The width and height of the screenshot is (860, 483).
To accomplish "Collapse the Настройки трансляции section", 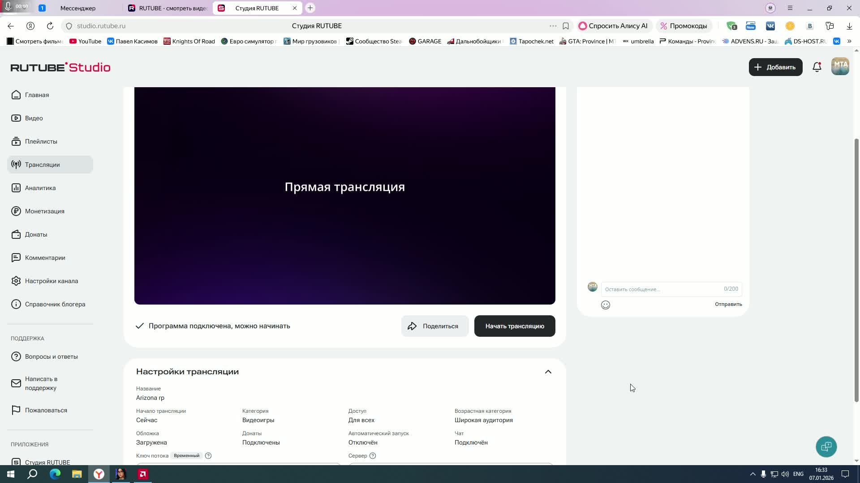I will tap(548, 372).
